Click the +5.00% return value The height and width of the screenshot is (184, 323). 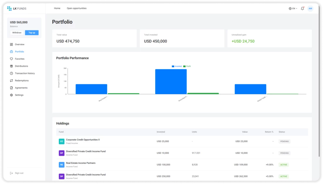270,176
